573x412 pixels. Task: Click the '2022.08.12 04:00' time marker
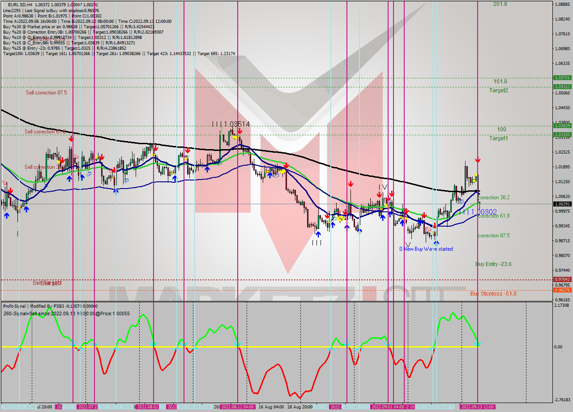[x=237, y=407]
